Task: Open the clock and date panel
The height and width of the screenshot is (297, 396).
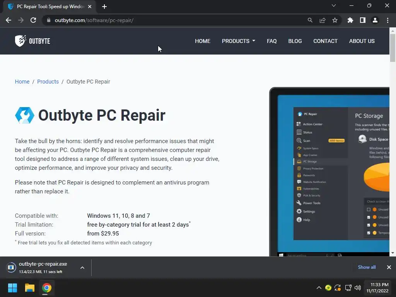Action: (377, 288)
